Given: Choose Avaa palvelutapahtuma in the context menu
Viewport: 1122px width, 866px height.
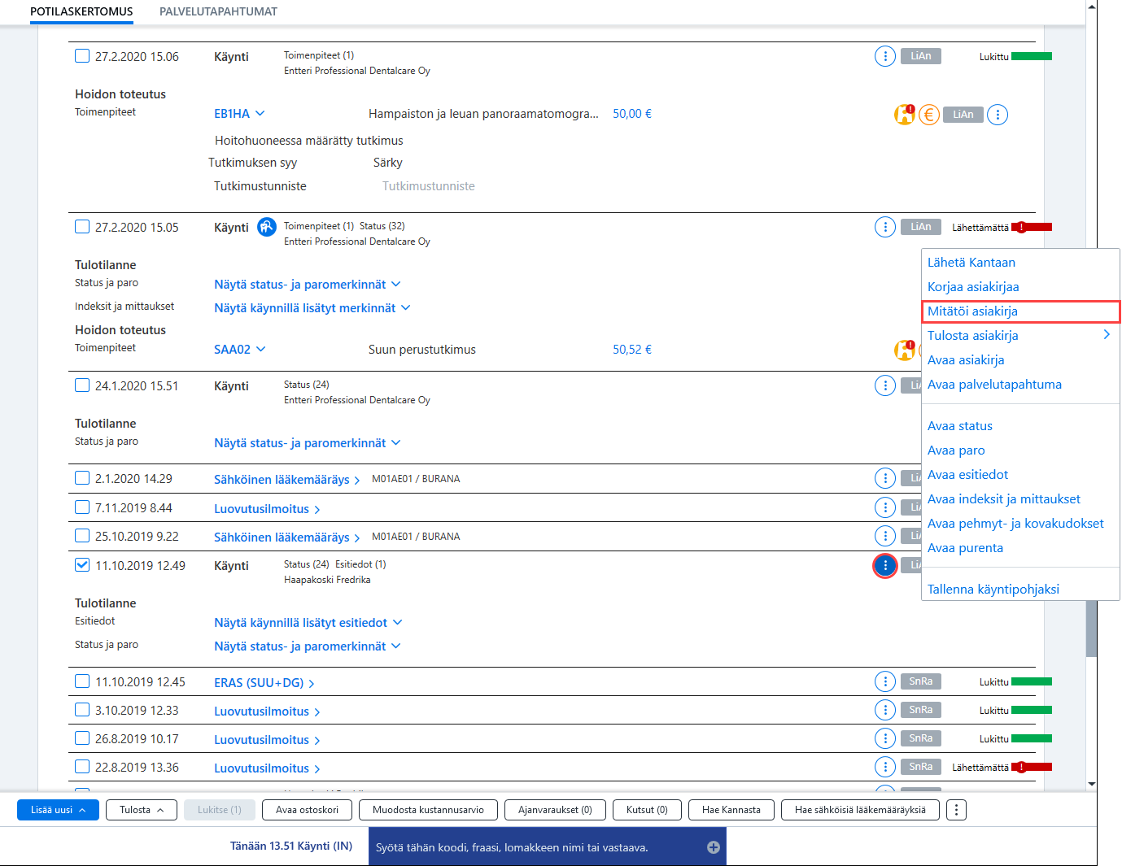Looking at the screenshot, I should pyautogui.click(x=994, y=385).
